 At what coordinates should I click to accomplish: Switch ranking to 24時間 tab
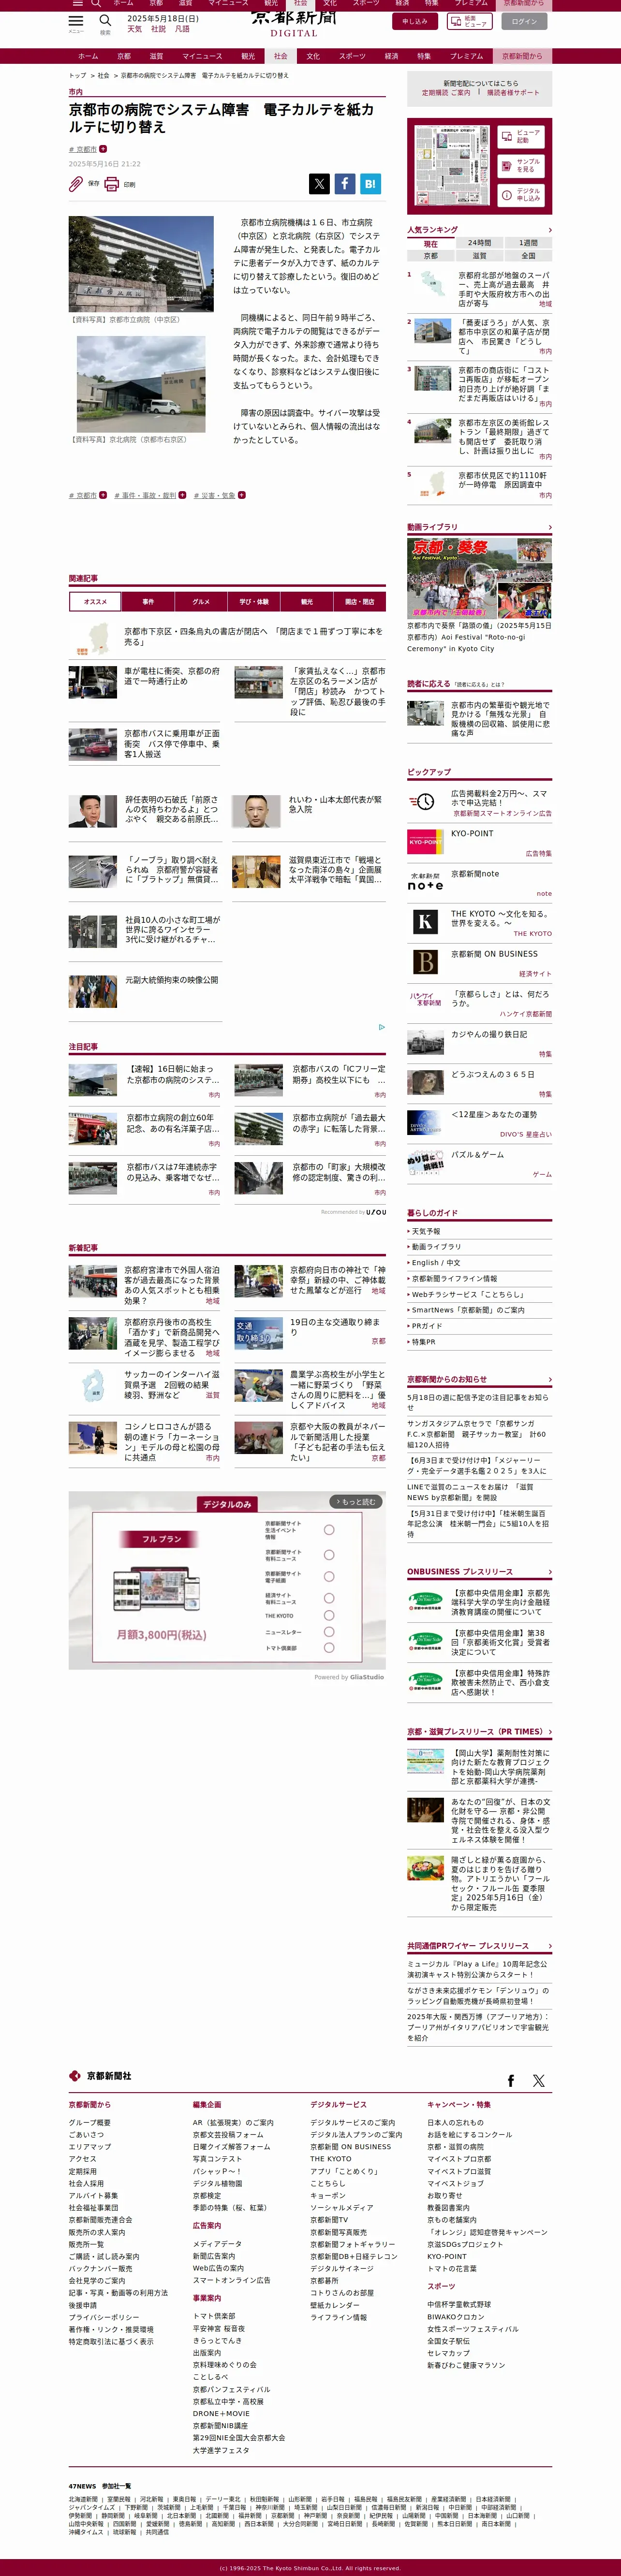pos(479,243)
